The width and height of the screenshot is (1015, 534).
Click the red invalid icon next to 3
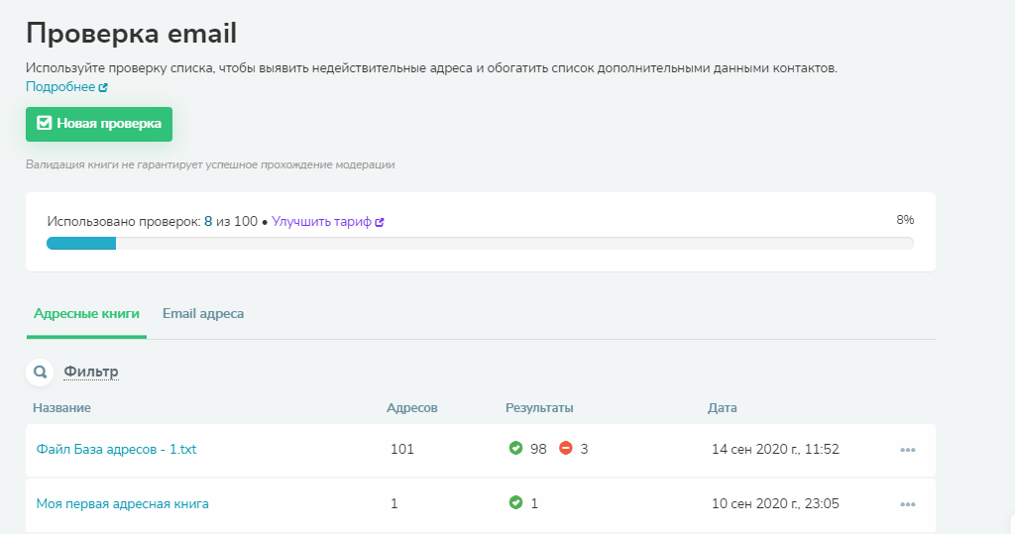[x=566, y=449]
